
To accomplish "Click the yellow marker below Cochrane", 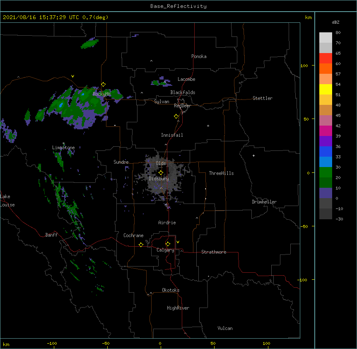I will pyautogui.click(x=141, y=245).
